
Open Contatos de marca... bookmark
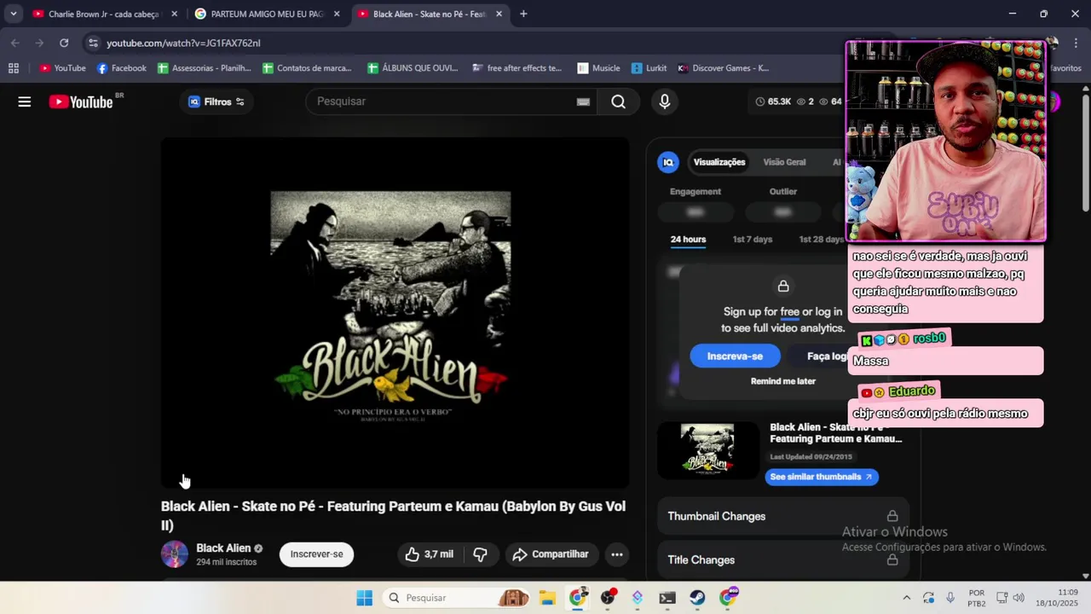pyautogui.click(x=308, y=68)
